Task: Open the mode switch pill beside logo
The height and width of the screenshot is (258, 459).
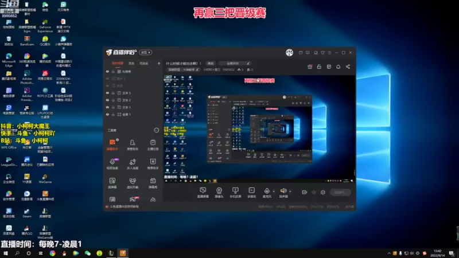Action: tap(146, 52)
